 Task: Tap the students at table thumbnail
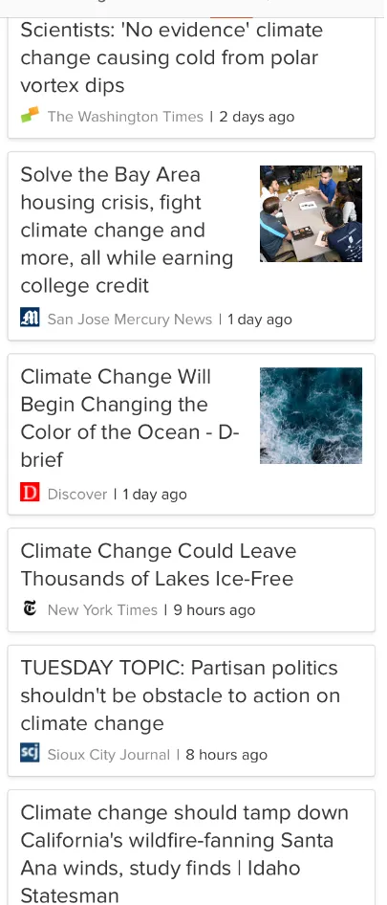[311, 213]
